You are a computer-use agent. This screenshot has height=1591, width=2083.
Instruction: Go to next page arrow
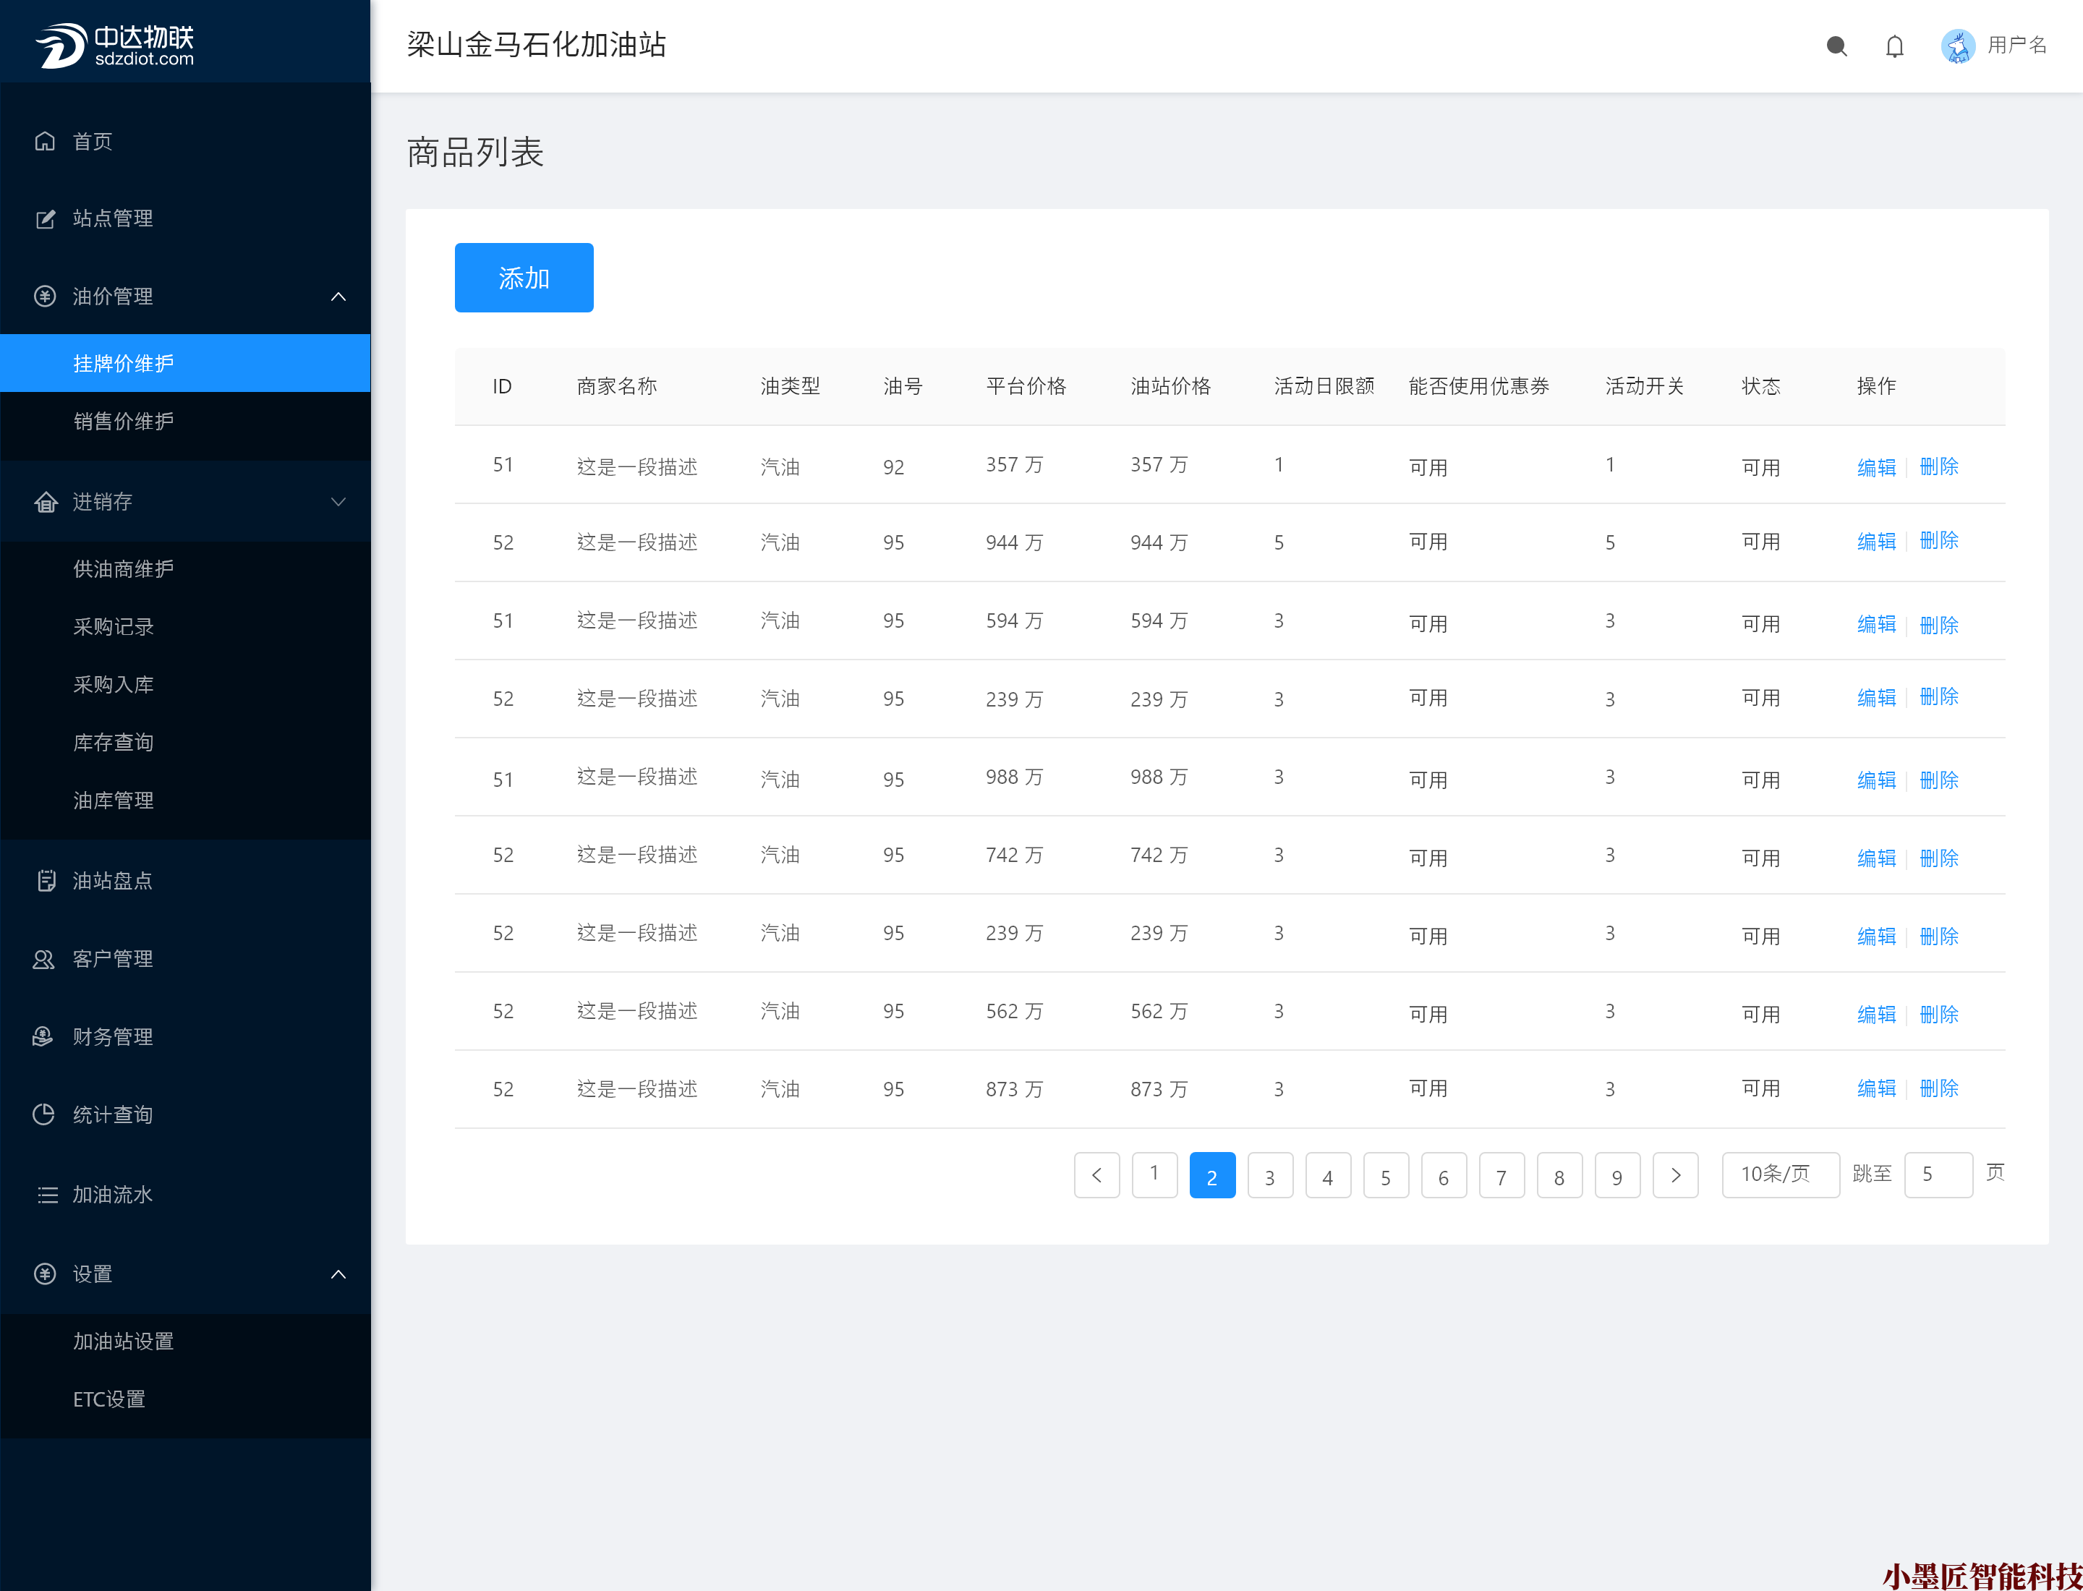[x=1675, y=1174]
